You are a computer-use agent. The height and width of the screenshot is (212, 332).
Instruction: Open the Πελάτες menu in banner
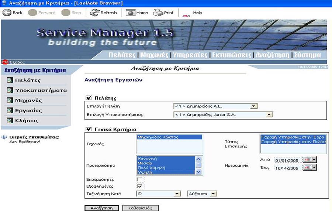coord(122,55)
